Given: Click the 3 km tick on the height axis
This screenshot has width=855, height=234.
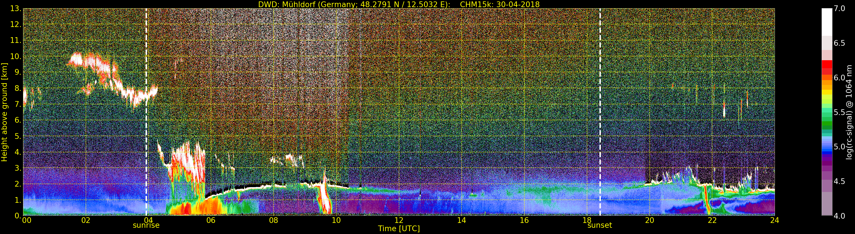Looking at the screenshot, I should 18,168.
